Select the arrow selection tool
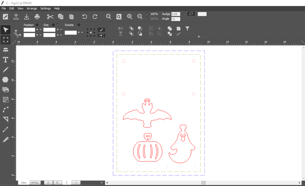The width and height of the screenshot is (305, 186). (x=5, y=30)
